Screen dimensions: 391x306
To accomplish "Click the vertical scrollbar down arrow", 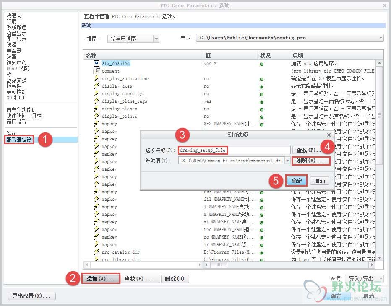I will tap(379, 258).
